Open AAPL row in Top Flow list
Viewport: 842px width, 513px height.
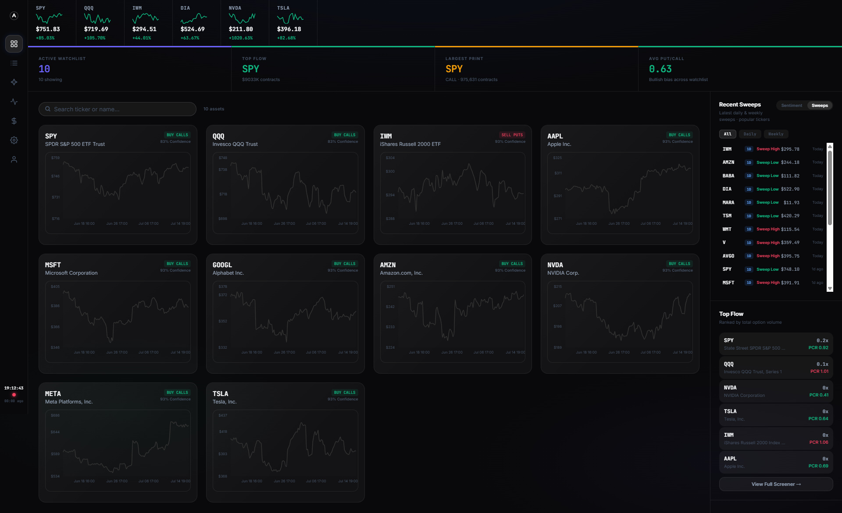(776, 462)
